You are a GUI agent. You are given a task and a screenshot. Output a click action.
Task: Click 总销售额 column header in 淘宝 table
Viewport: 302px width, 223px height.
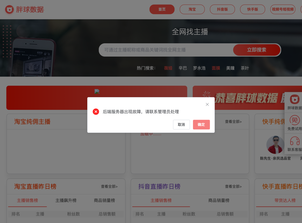tap(107, 214)
